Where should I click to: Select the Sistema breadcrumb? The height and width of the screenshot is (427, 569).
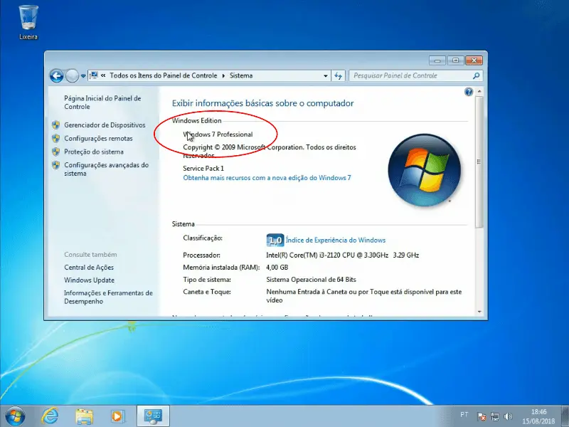click(x=241, y=75)
